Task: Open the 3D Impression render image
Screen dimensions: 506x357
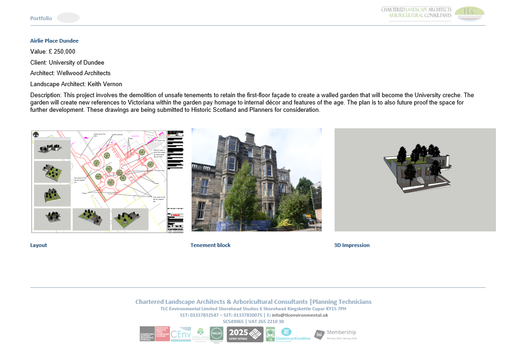Action: [x=415, y=180]
